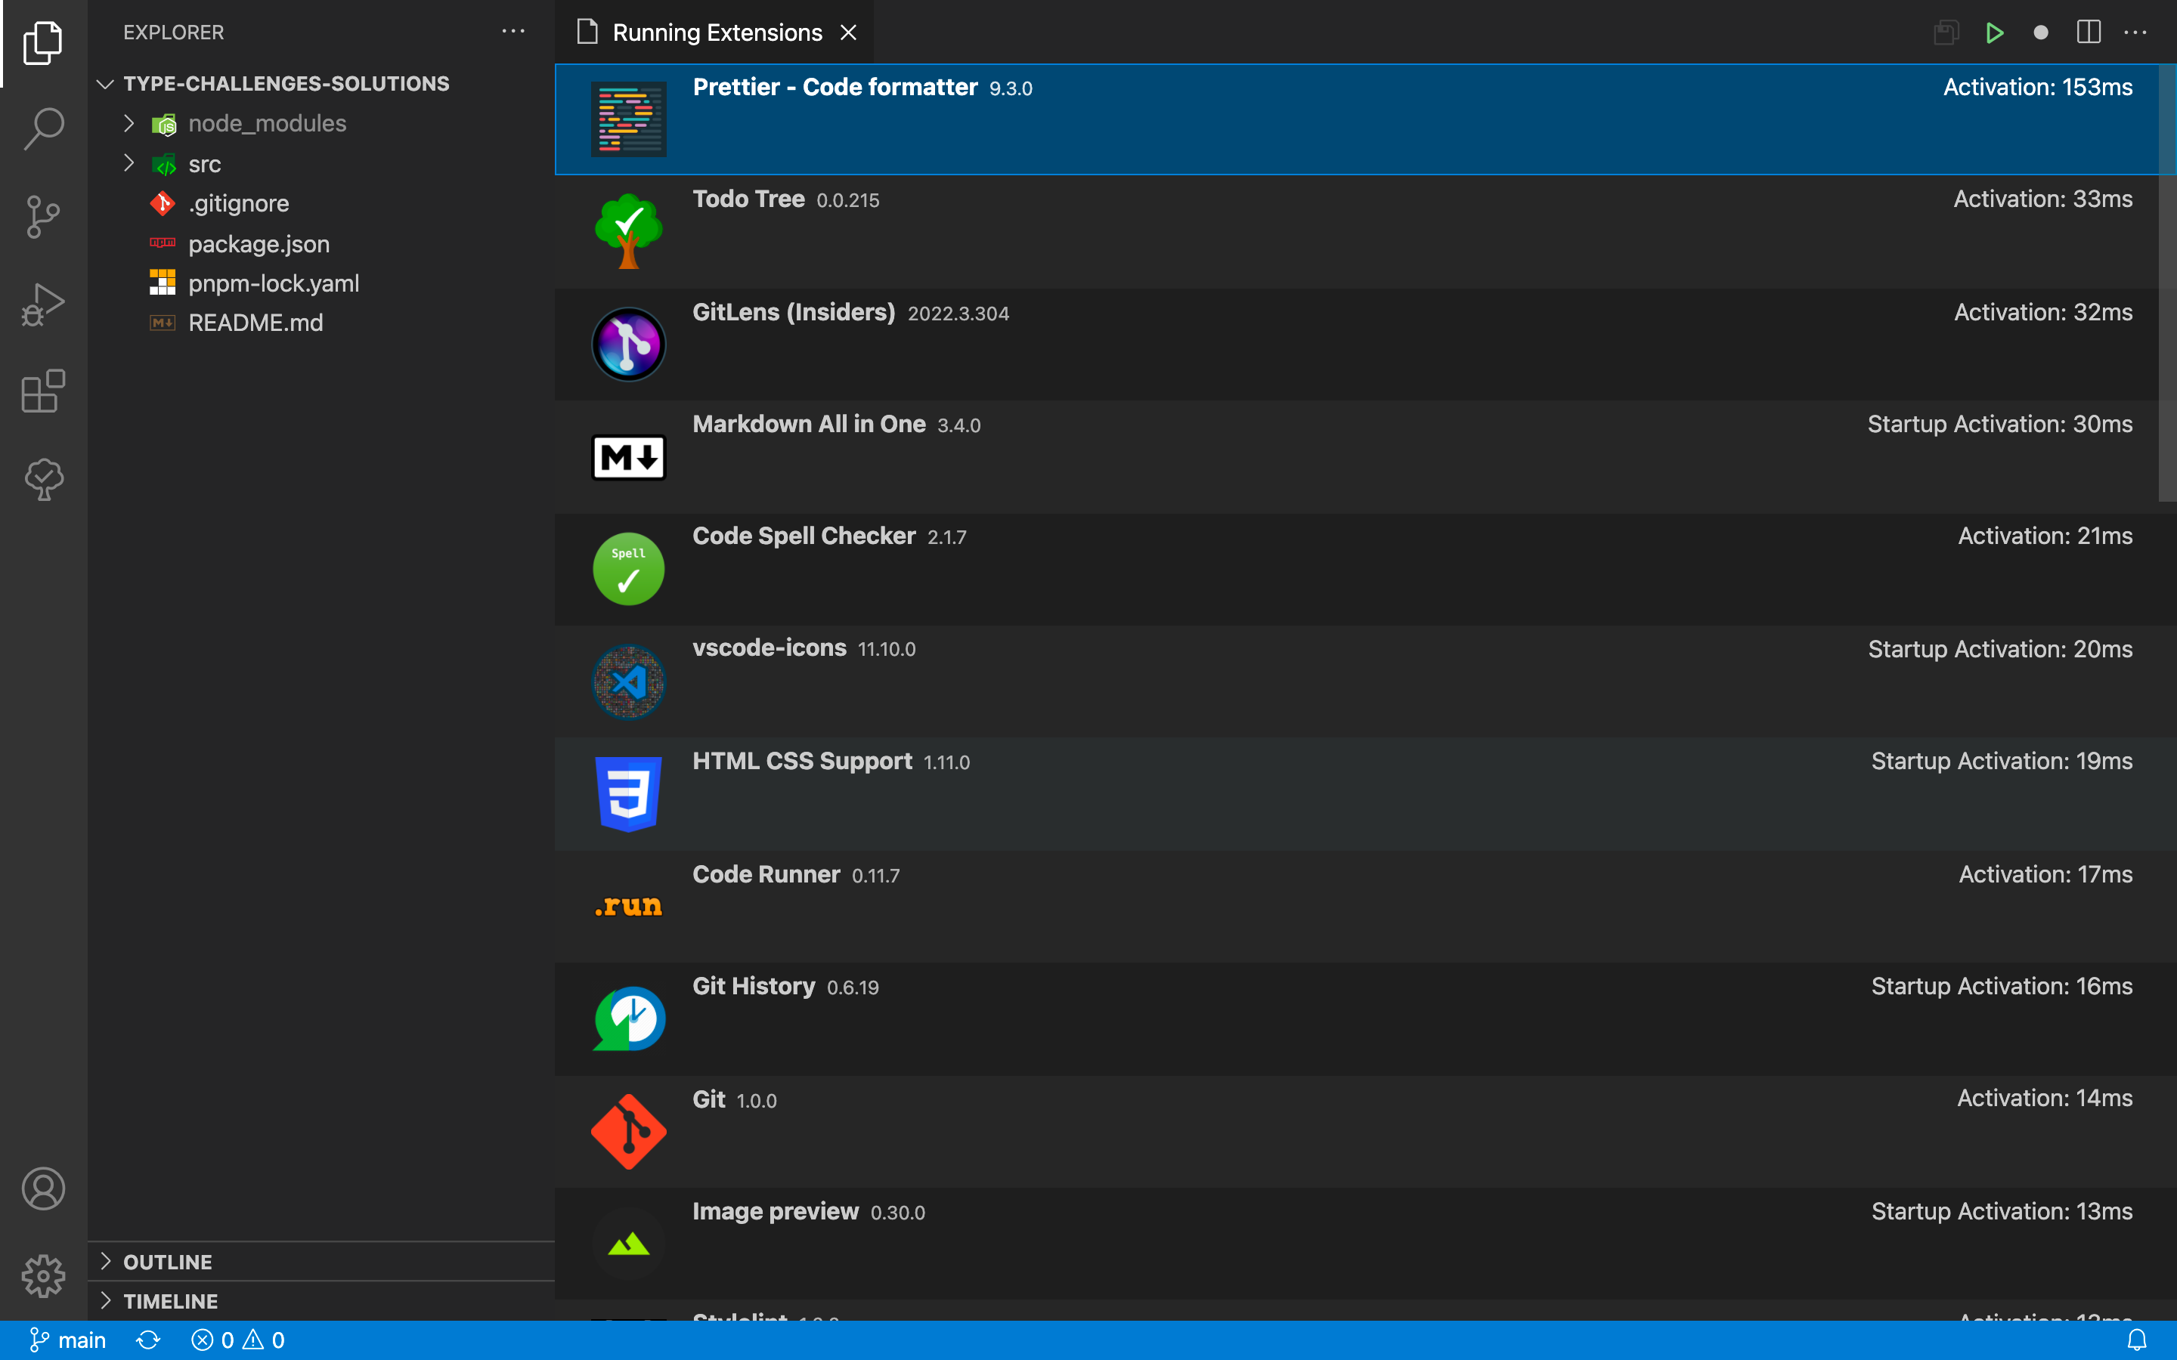Open the Extensions view
Image resolution: width=2177 pixels, height=1360 pixels.
[43, 391]
